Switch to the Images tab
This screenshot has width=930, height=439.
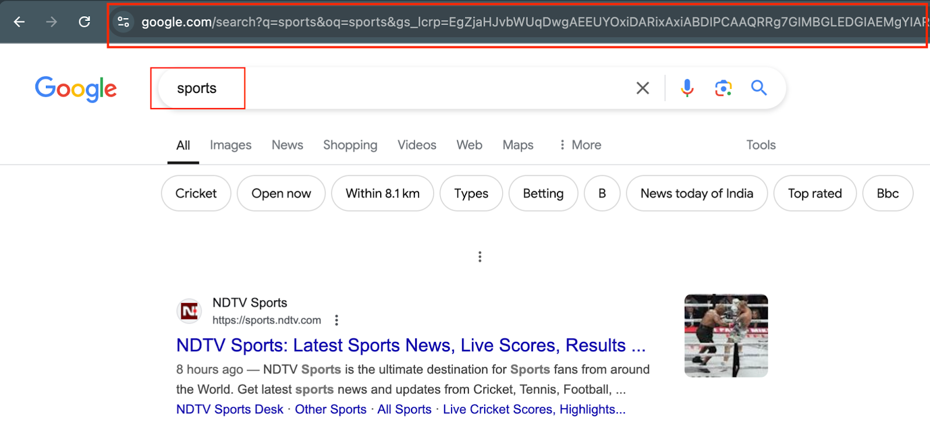coord(231,145)
